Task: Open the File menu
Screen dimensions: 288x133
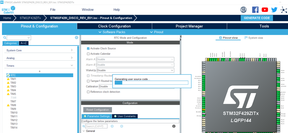Action: pos(53,10)
